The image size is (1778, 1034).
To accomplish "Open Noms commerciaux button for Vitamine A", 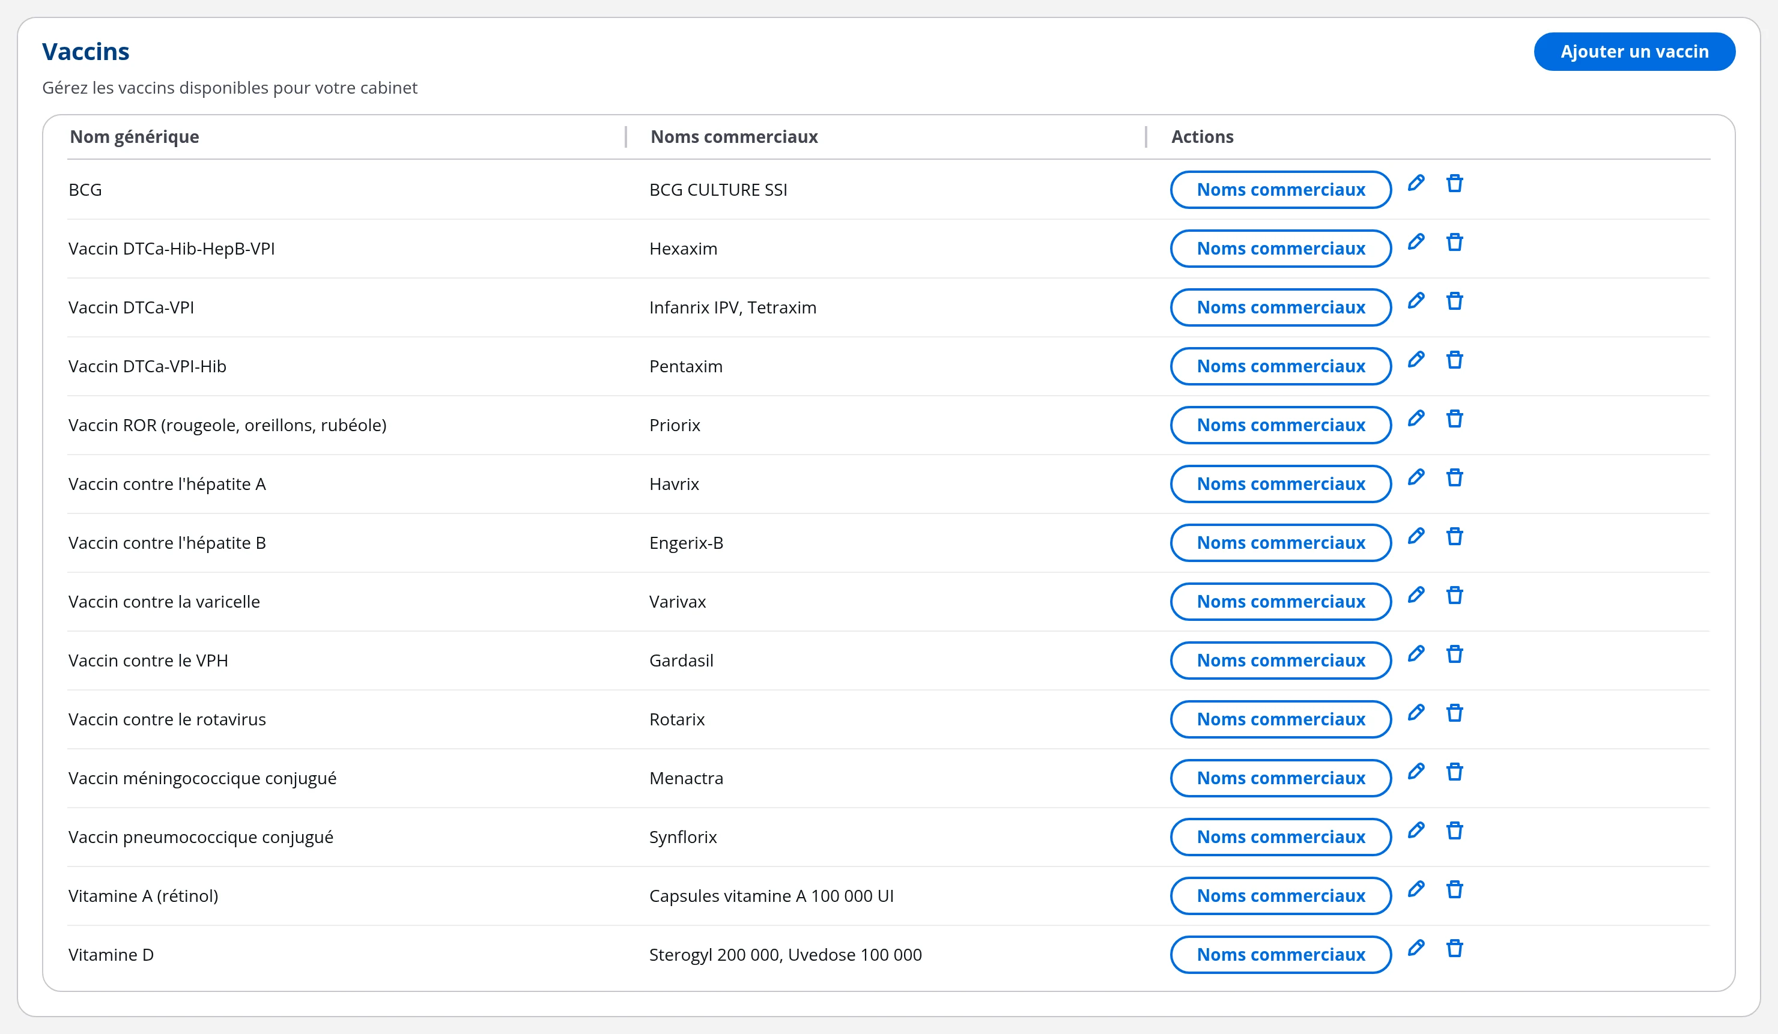I will click(x=1281, y=896).
